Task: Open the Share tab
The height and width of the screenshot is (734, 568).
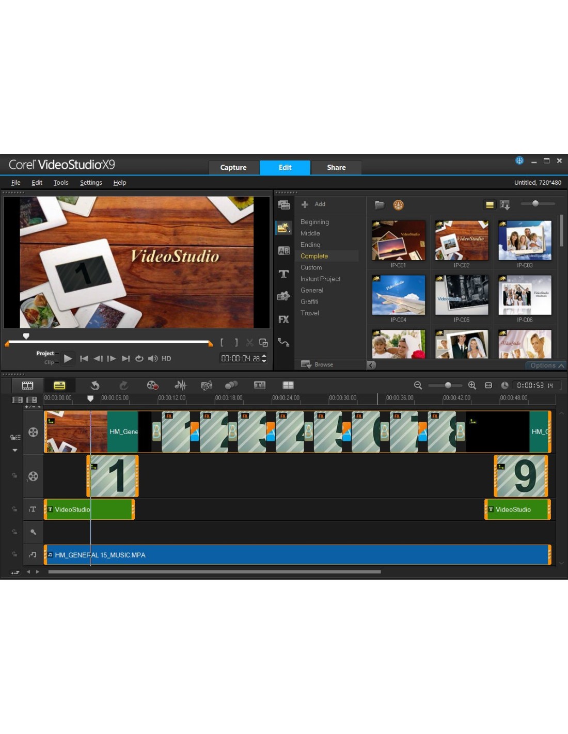Action: pyautogui.click(x=336, y=167)
